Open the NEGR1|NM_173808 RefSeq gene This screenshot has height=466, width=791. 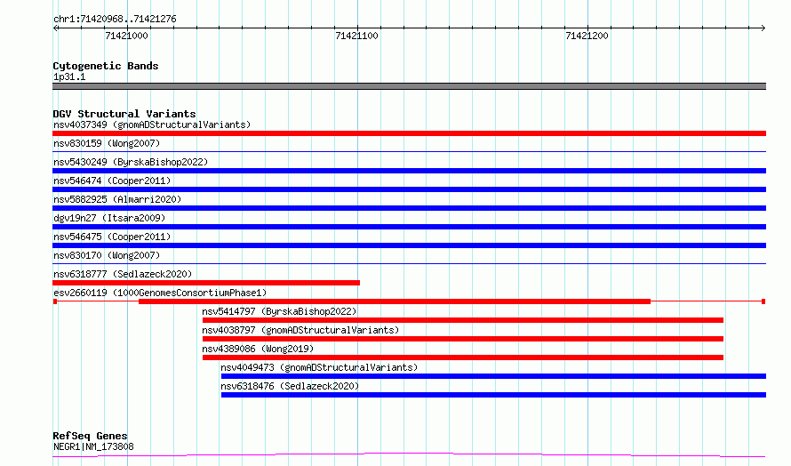click(x=93, y=446)
